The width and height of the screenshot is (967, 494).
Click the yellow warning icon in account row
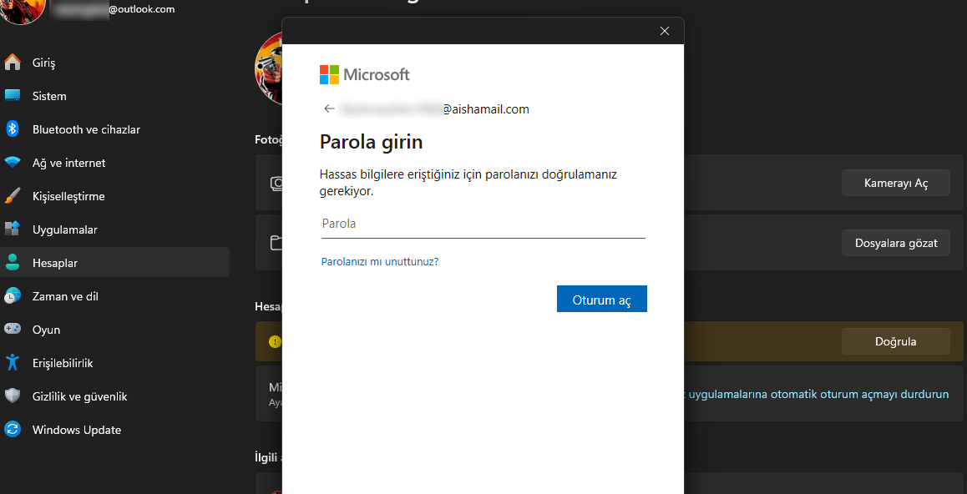tap(275, 340)
